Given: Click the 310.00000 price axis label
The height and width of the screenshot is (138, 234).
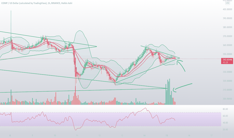Looking at the screenshot, I should click(x=227, y=90).
